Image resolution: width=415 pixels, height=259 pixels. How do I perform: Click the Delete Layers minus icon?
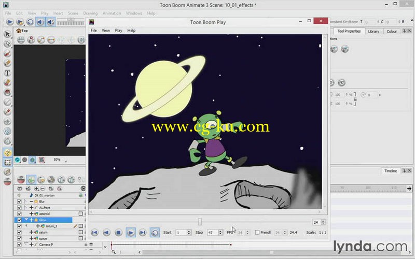click(43, 189)
